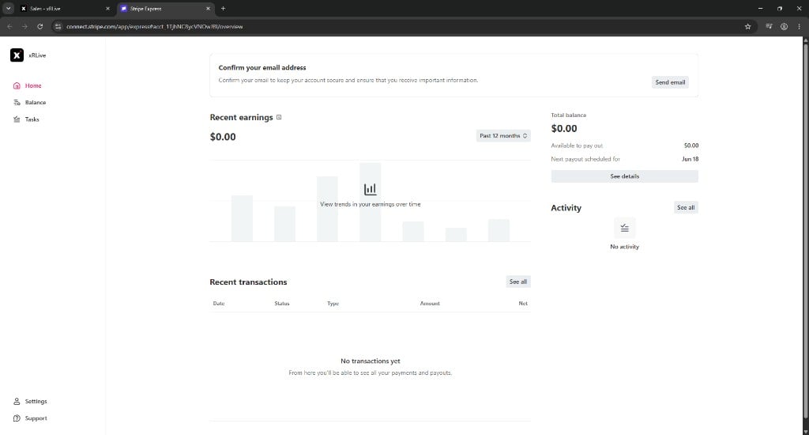Close the Sales - xRLive tab
The width and height of the screenshot is (809, 435).
[x=107, y=9]
